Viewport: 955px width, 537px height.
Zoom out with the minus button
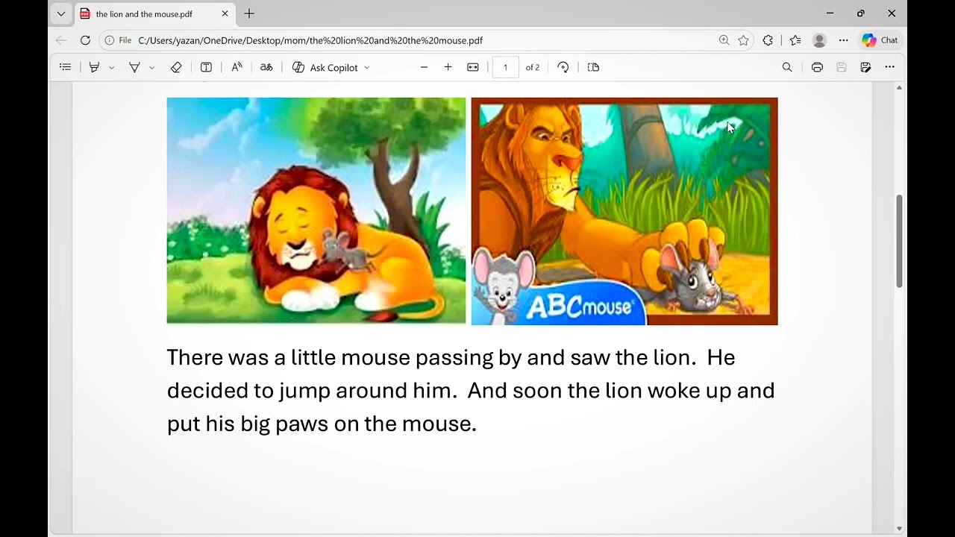424,67
